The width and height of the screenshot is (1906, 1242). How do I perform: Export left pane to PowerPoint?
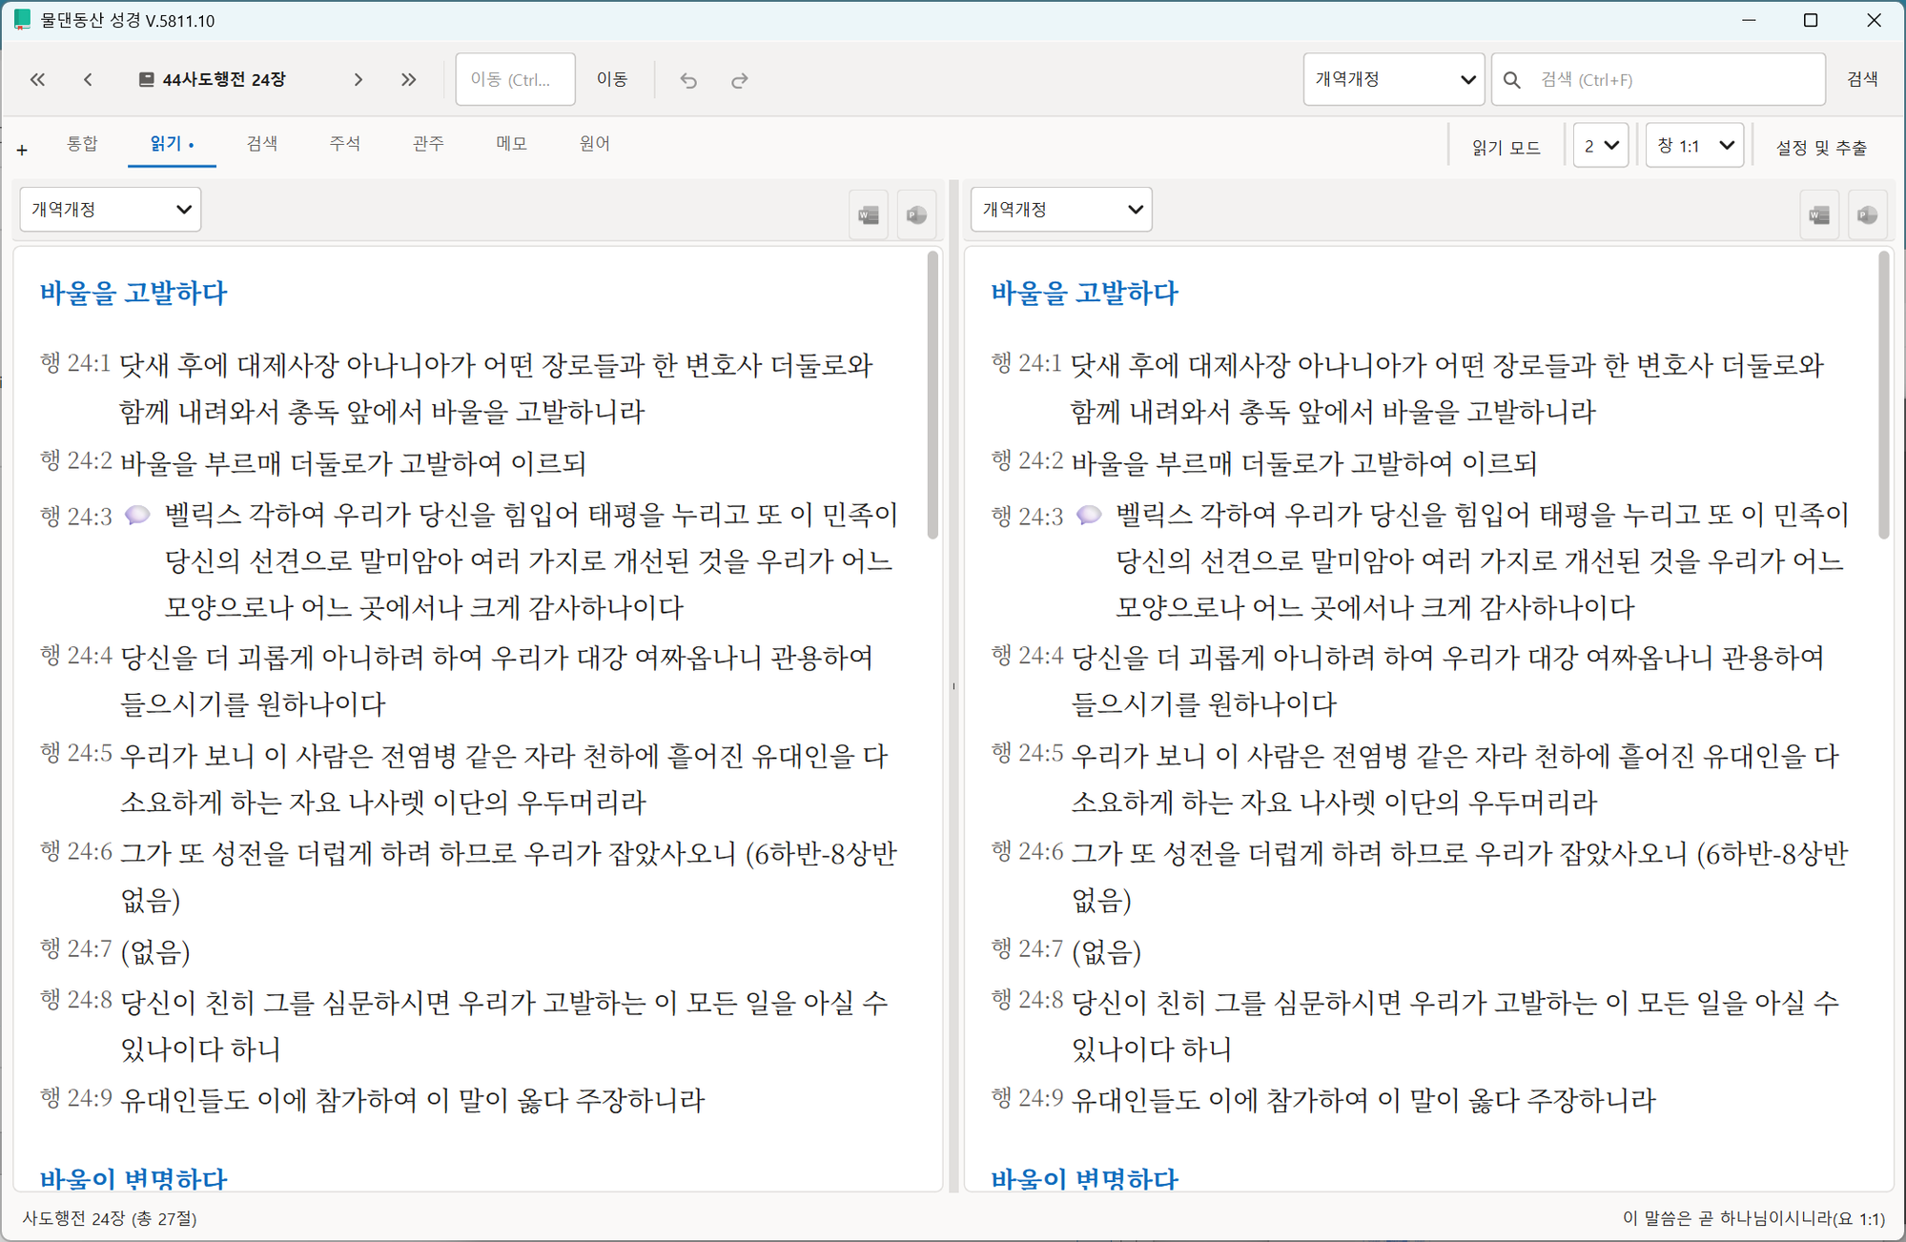916,214
